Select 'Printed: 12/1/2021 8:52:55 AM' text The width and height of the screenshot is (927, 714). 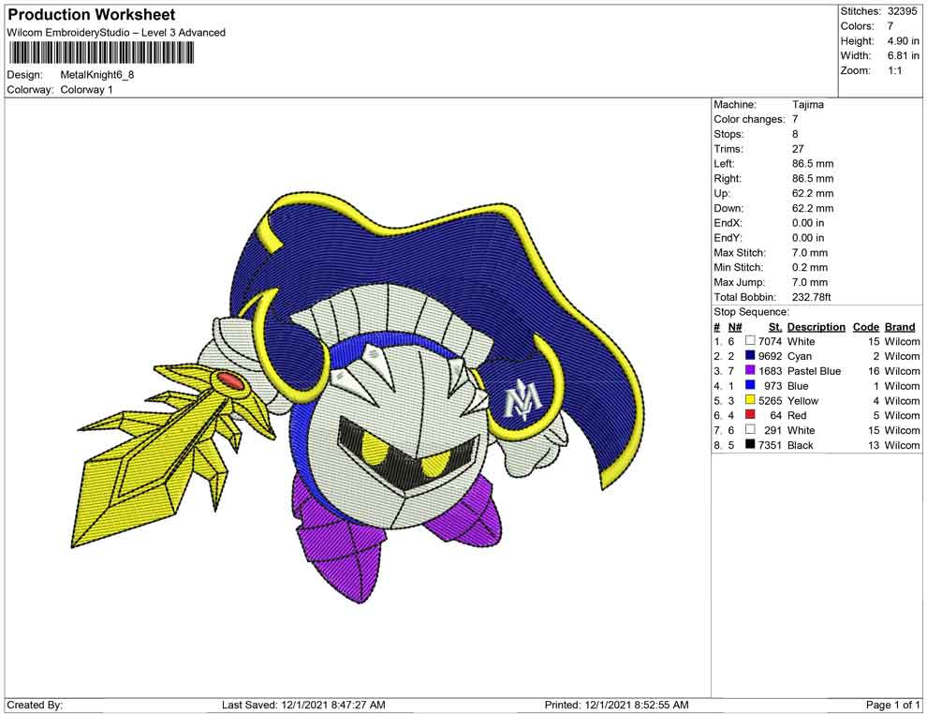[616, 705]
